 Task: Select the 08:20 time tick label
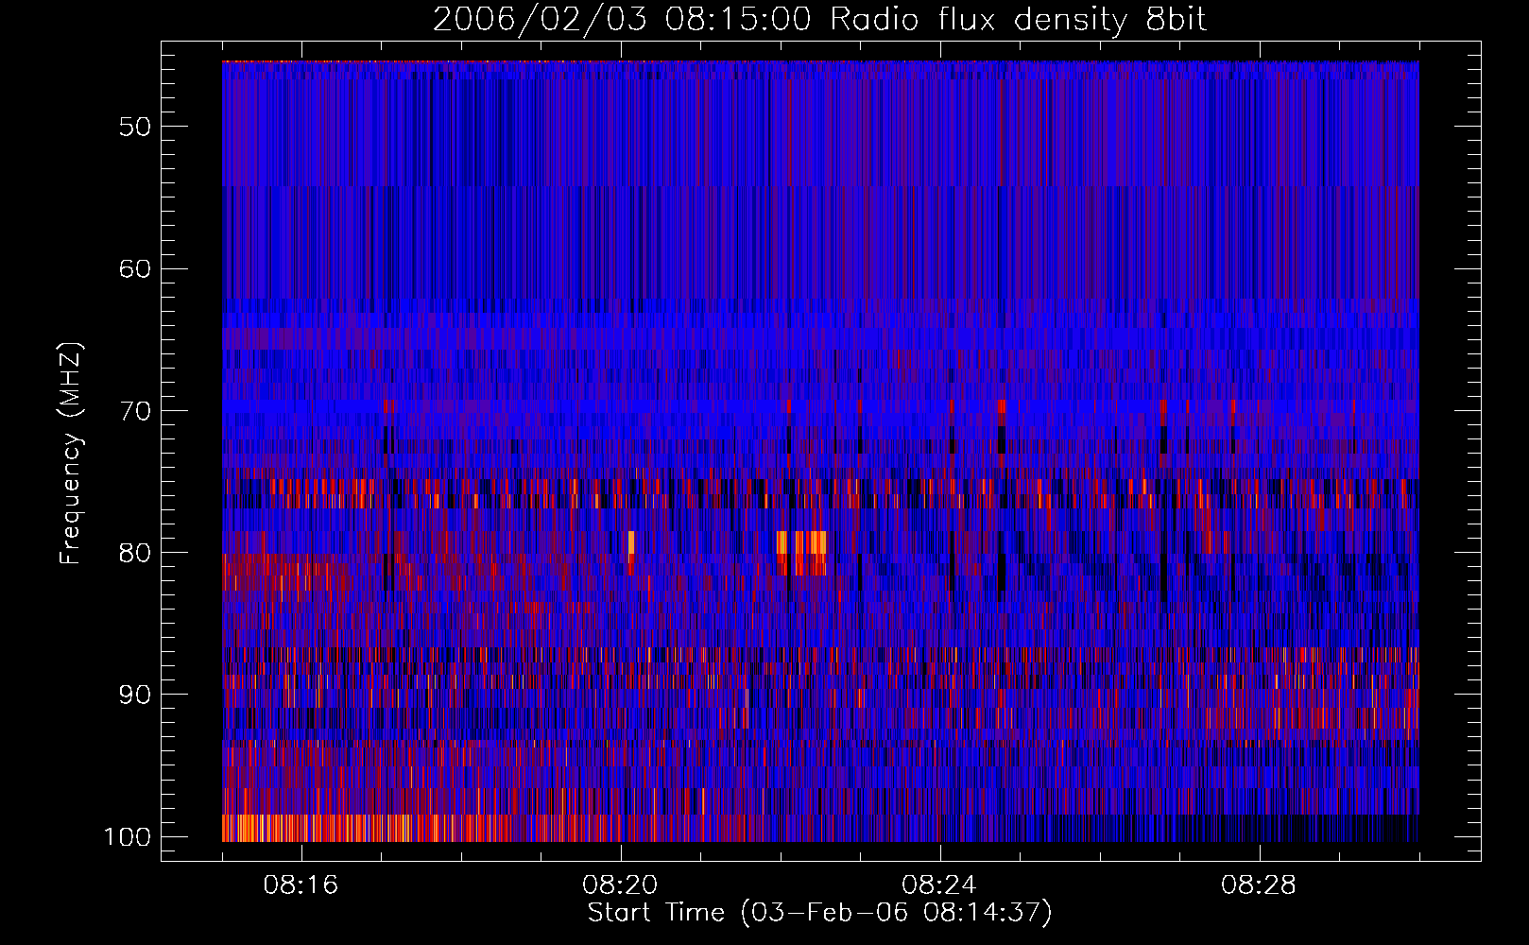(x=621, y=885)
